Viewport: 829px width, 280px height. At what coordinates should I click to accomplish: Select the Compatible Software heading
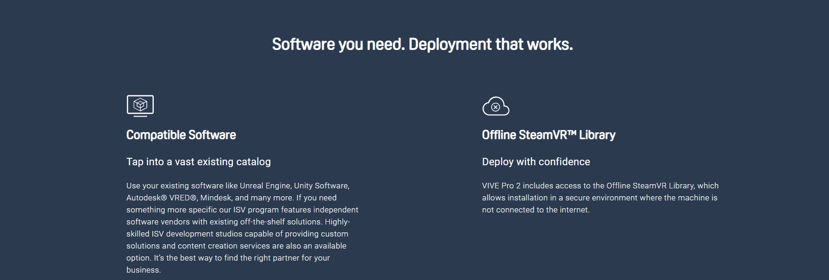181,135
